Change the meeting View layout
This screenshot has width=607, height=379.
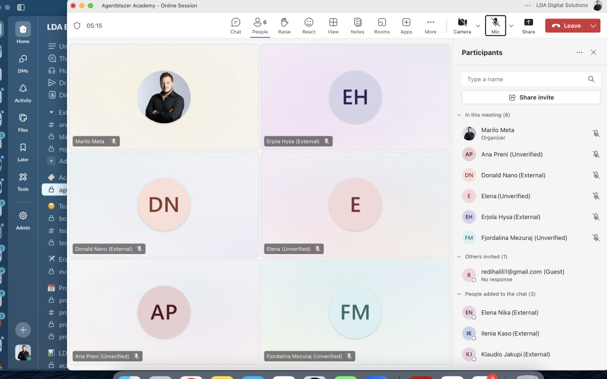(x=333, y=25)
